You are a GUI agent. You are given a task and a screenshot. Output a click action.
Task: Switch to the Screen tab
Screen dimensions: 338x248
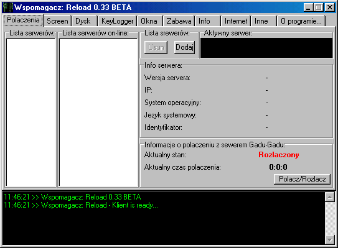coord(57,21)
